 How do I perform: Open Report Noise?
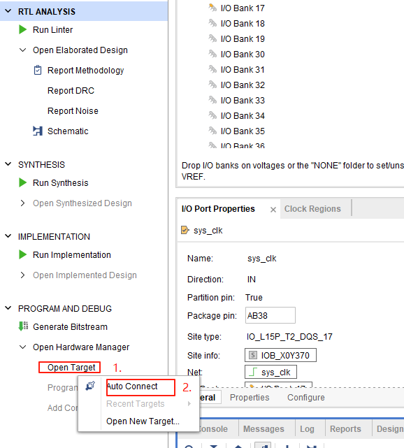click(x=73, y=111)
